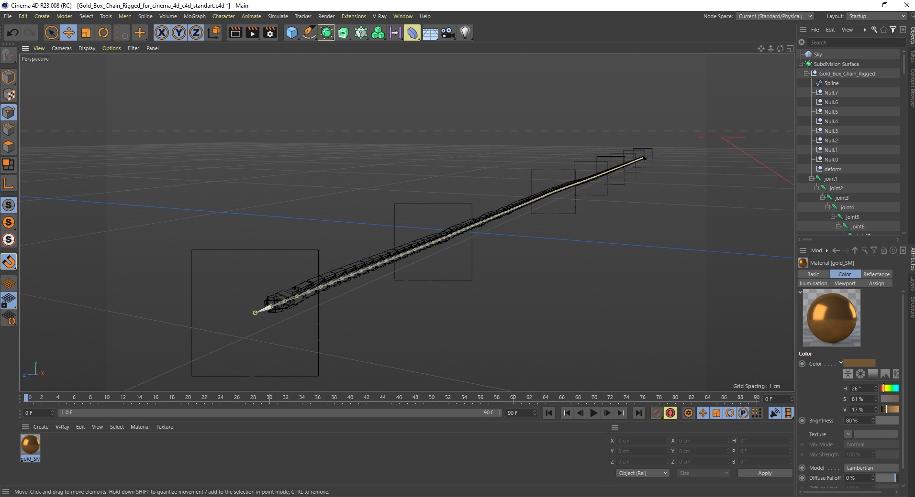Open the Character menu
Viewport: 915px width, 497px height.
point(223,16)
